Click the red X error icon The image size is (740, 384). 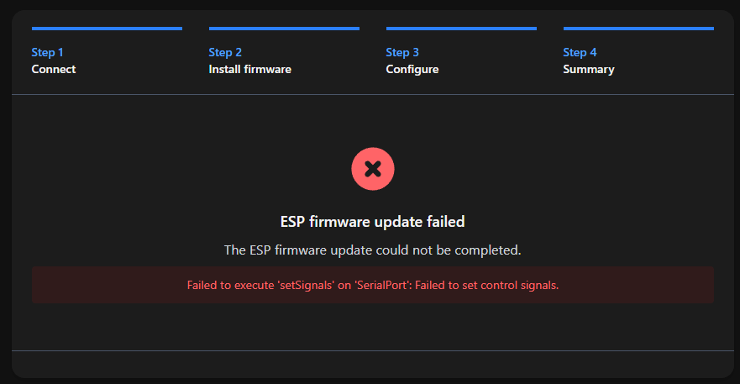tap(373, 168)
